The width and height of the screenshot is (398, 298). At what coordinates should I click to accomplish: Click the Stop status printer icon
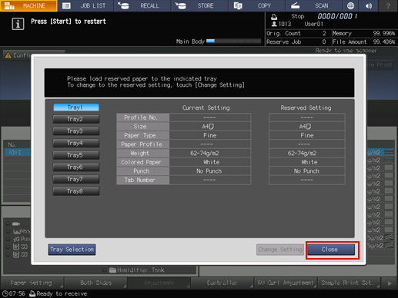click(x=274, y=17)
